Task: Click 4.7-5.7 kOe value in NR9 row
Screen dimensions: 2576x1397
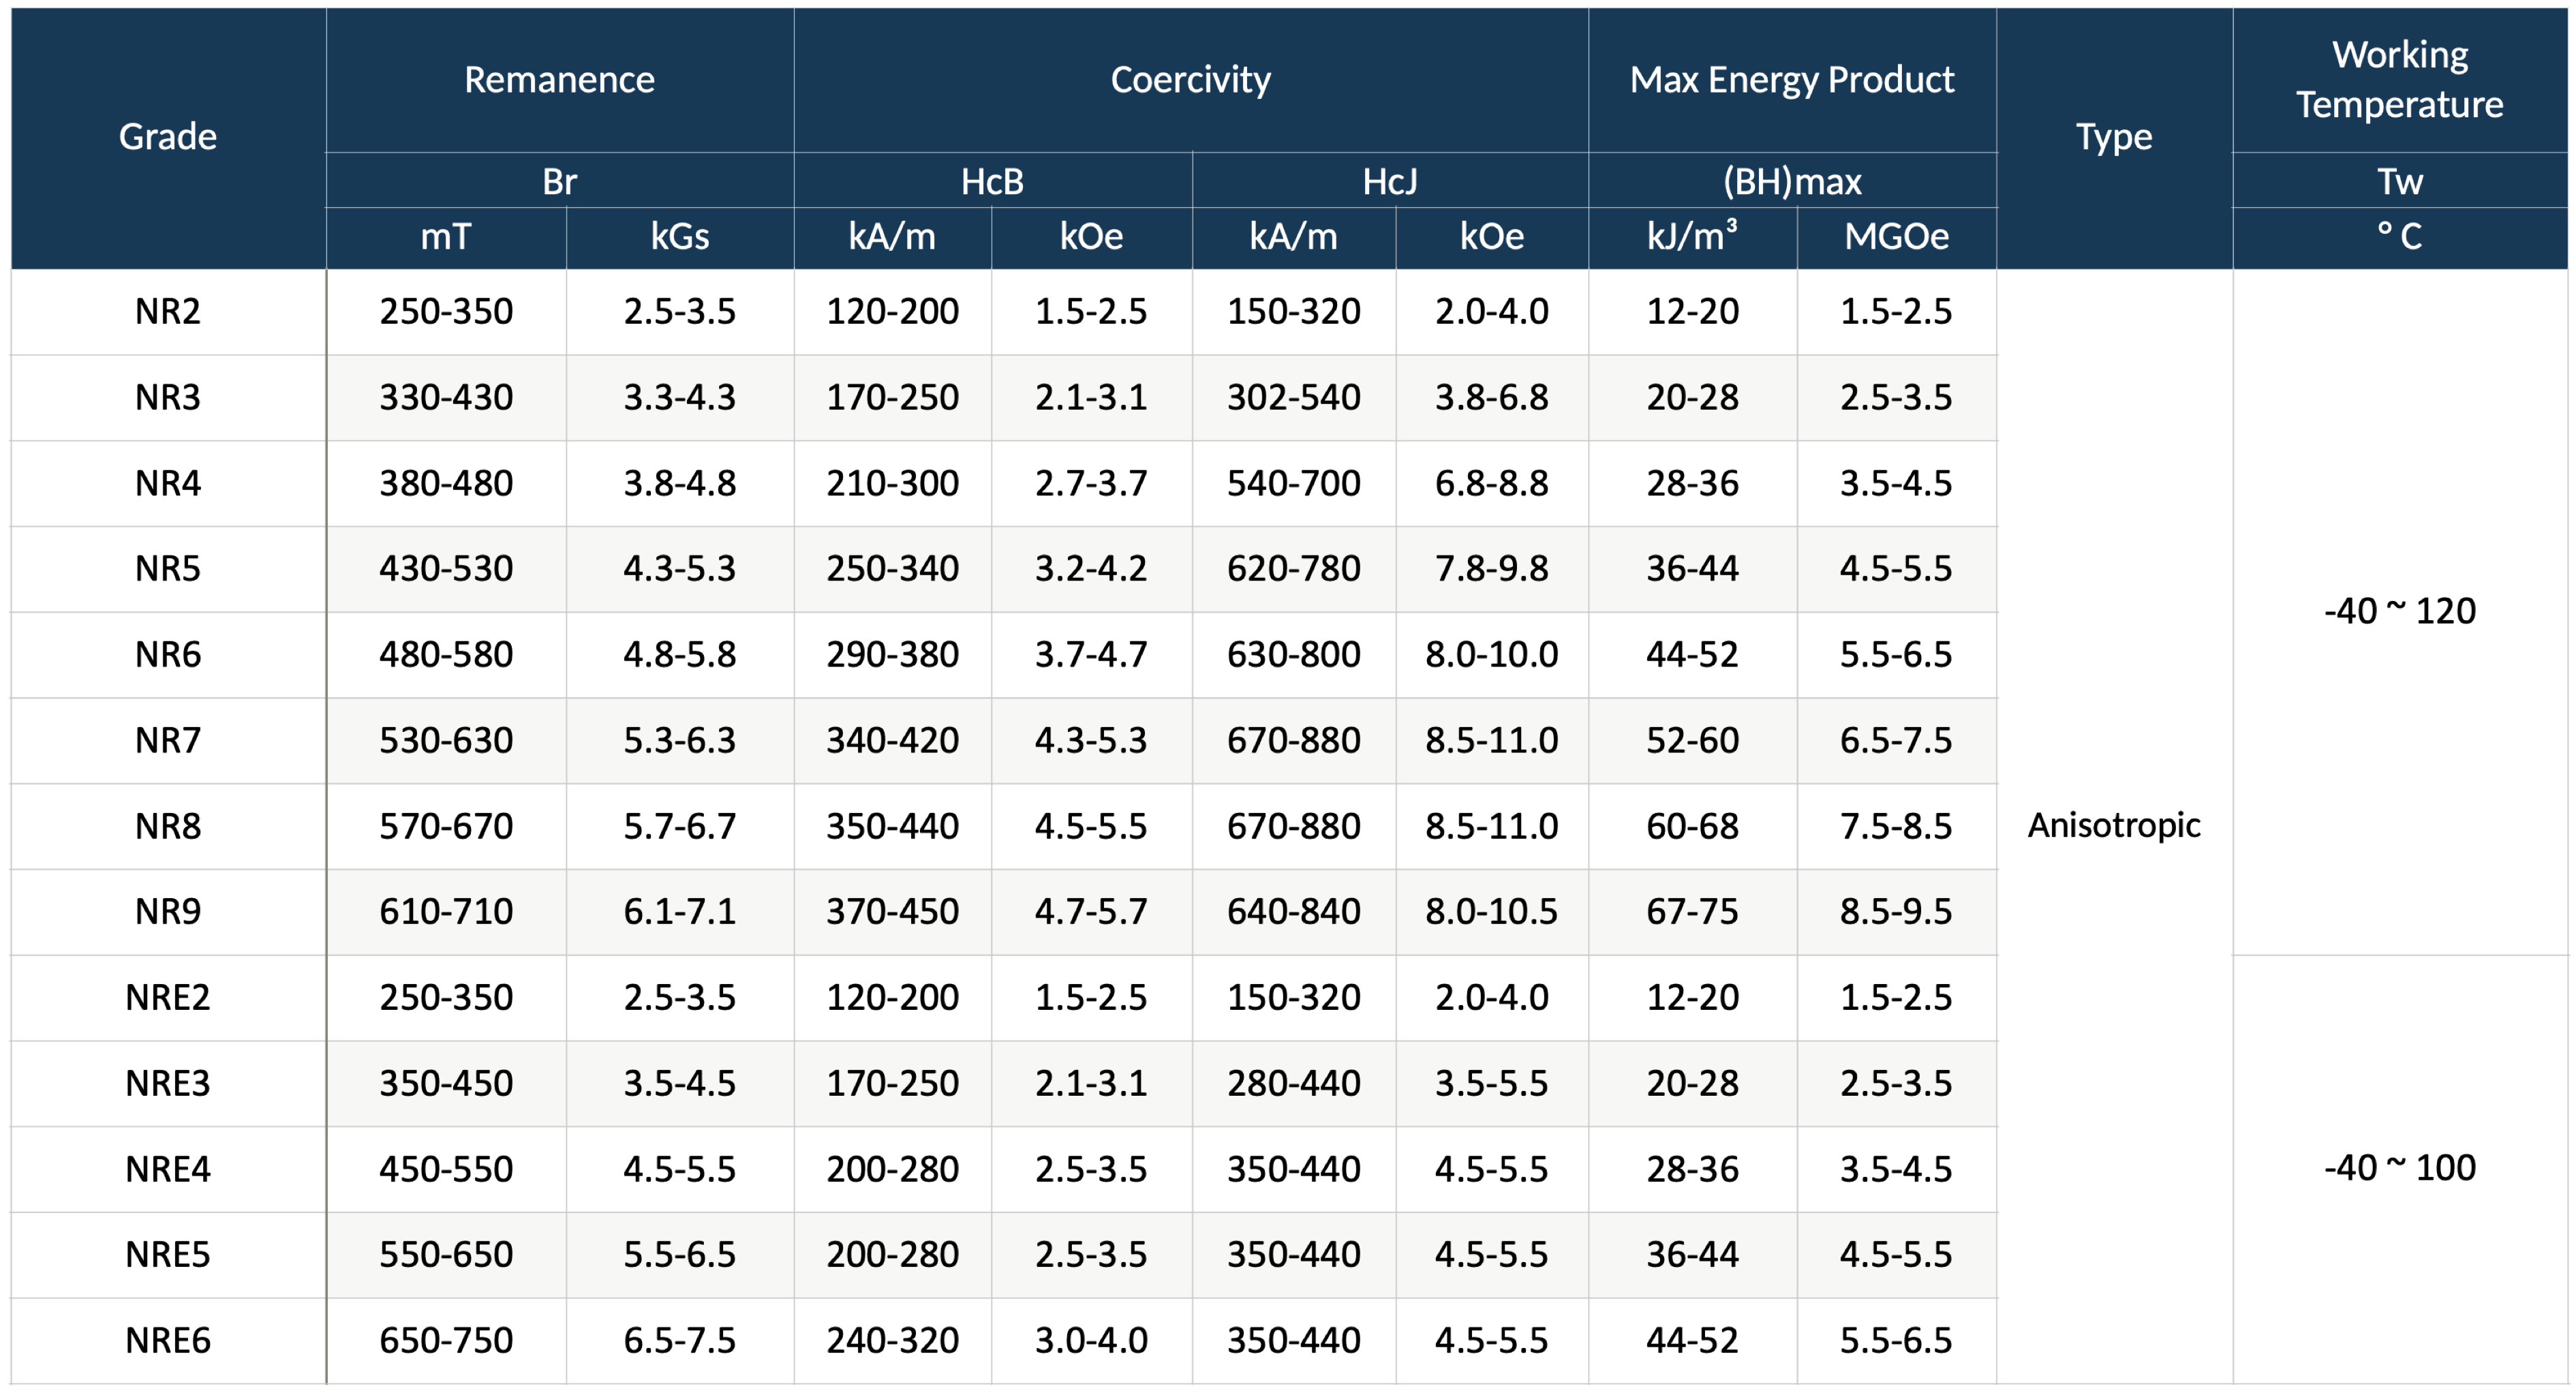Action: point(1091,912)
